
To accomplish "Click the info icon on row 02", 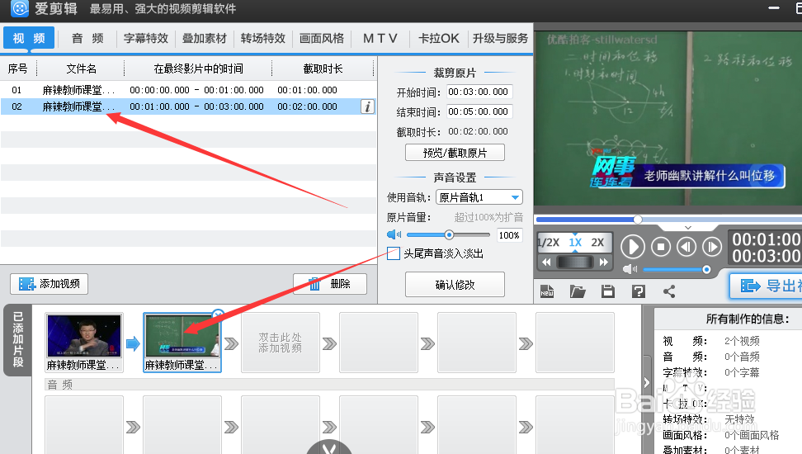I will coord(367,106).
